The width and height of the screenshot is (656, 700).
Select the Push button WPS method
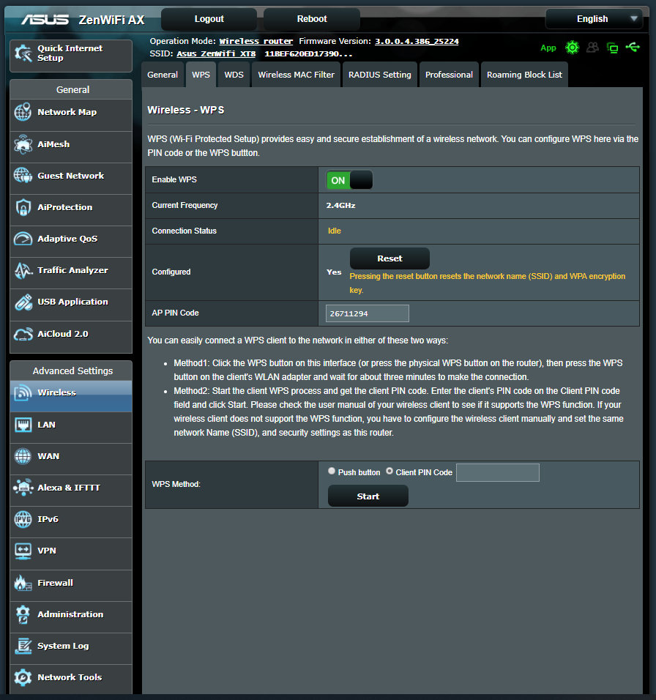[x=332, y=471]
